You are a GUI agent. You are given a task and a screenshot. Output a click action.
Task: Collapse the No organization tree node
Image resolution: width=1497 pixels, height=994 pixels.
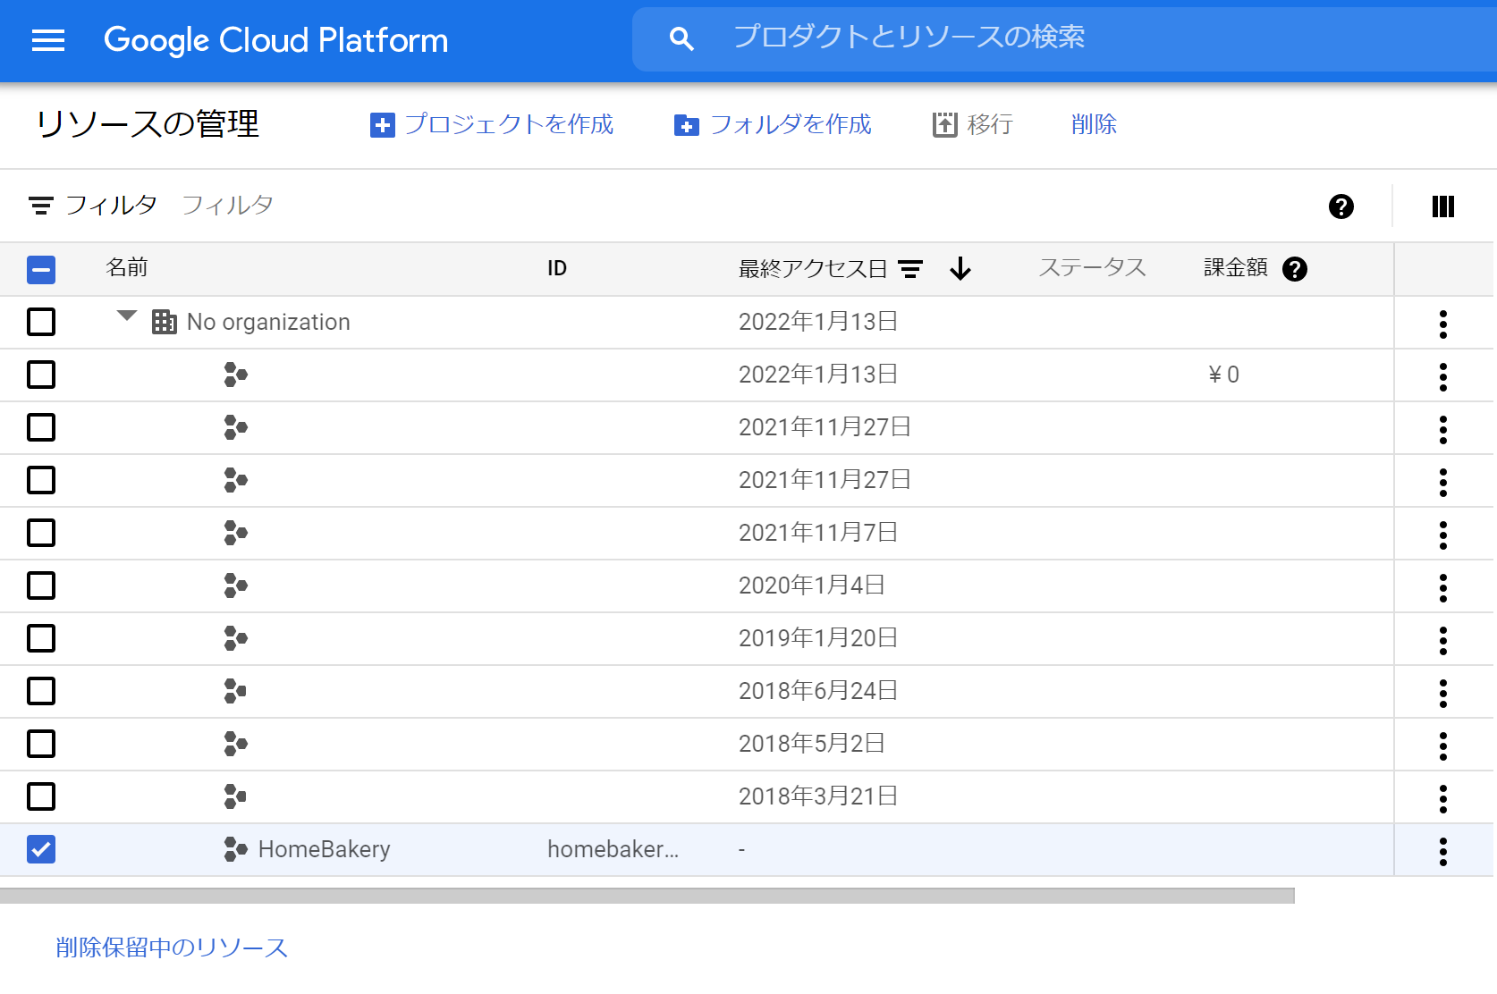tap(127, 316)
